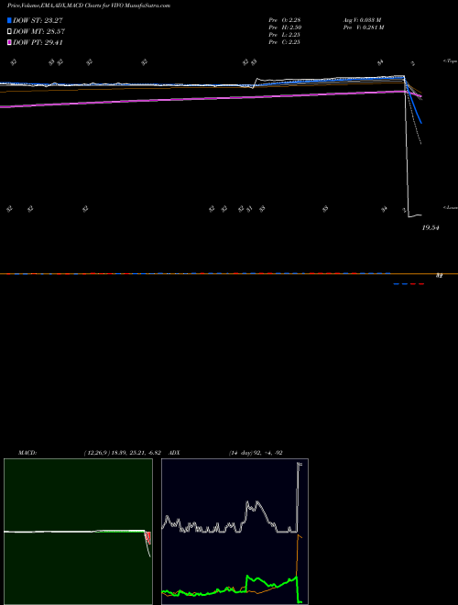The height and width of the screenshot is (605, 458).
Task: Click the volume axis label beside orange line
Action: [439, 276]
